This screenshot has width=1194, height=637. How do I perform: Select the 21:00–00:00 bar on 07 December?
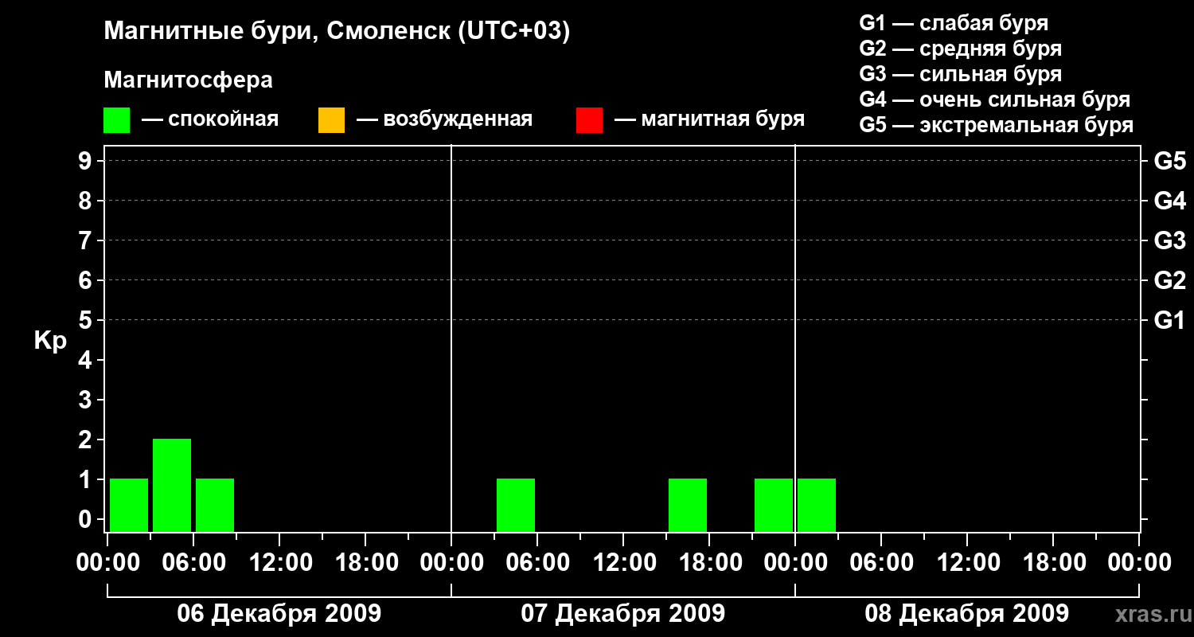tap(774, 505)
